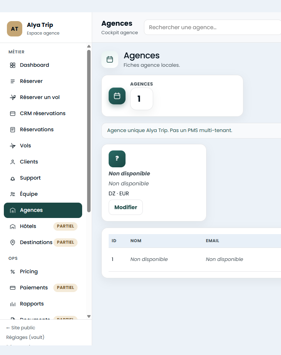The image size is (281, 355).
Task: Click Non disponible in the EMAIL column
Action: (225, 259)
